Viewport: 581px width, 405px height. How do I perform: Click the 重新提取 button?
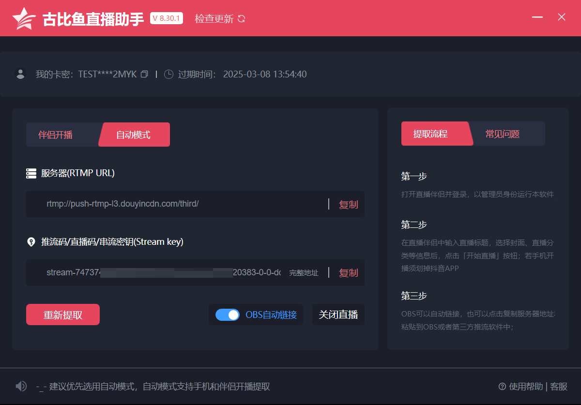tap(63, 315)
